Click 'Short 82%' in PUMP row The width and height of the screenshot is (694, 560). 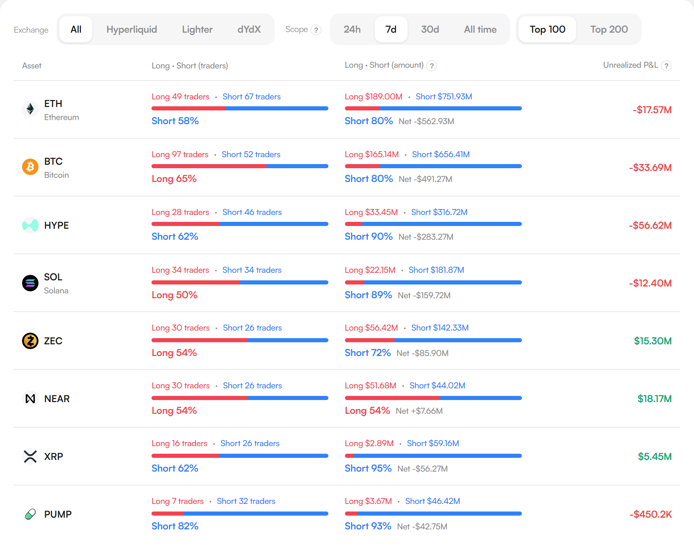[175, 526]
